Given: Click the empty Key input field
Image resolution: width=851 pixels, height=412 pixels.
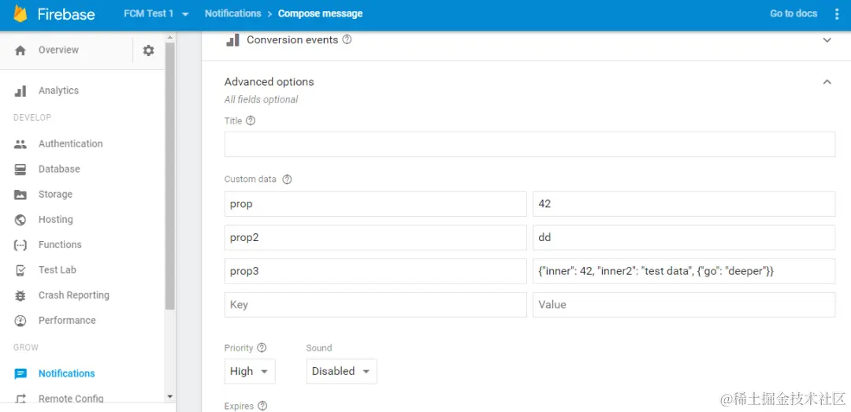Looking at the screenshot, I should (376, 305).
